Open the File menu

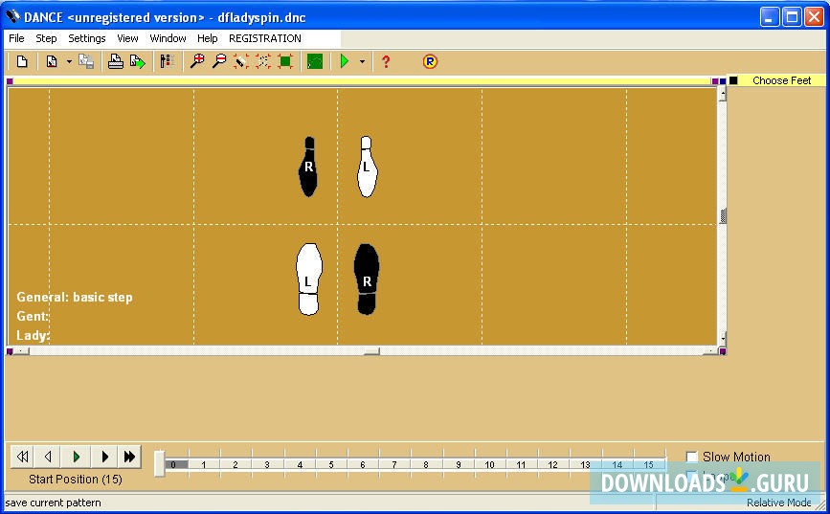coord(16,38)
